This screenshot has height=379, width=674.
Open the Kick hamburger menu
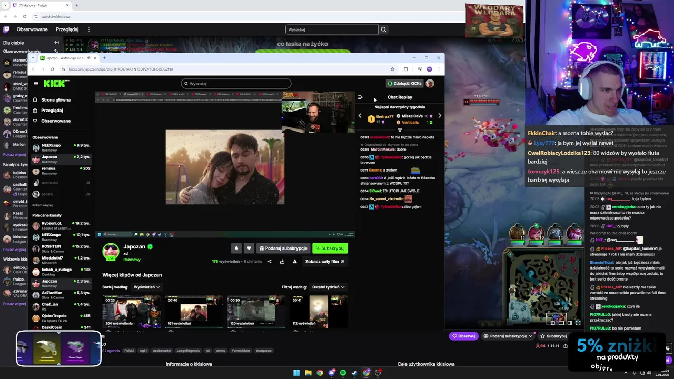[x=36, y=83]
